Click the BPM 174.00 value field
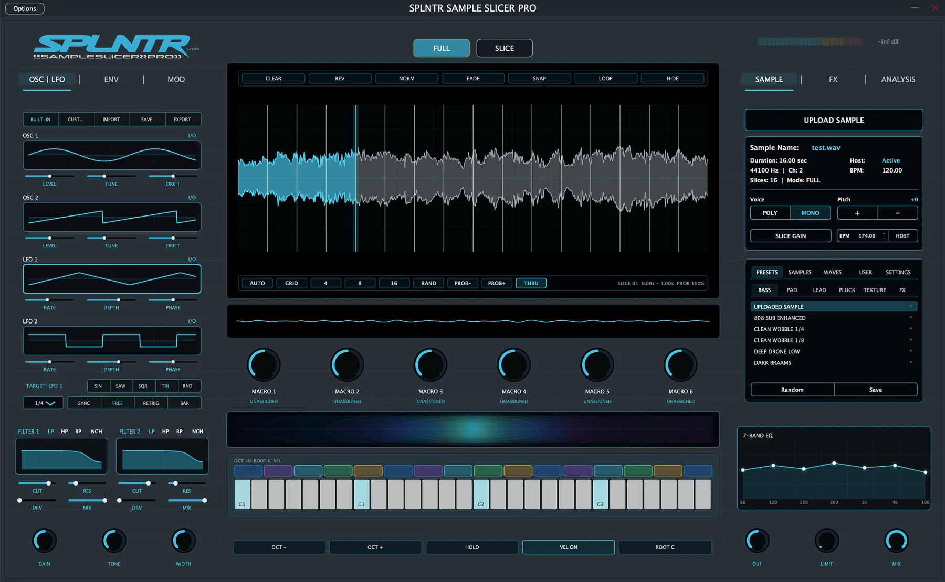 click(867, 236)
